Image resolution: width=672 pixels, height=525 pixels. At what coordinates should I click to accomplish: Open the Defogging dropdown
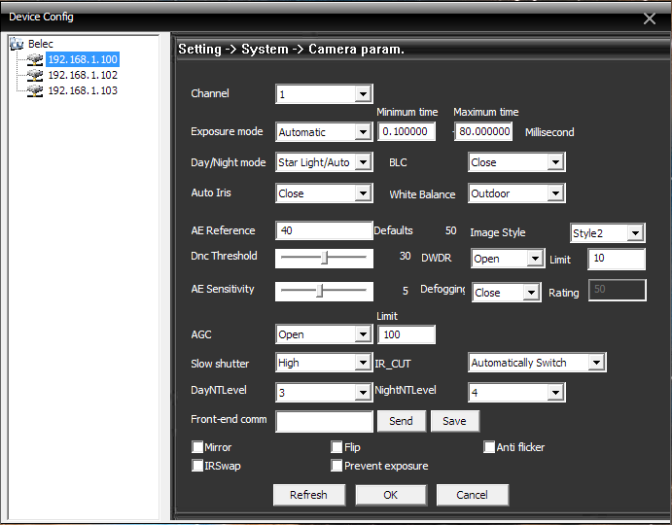point(507,293)
